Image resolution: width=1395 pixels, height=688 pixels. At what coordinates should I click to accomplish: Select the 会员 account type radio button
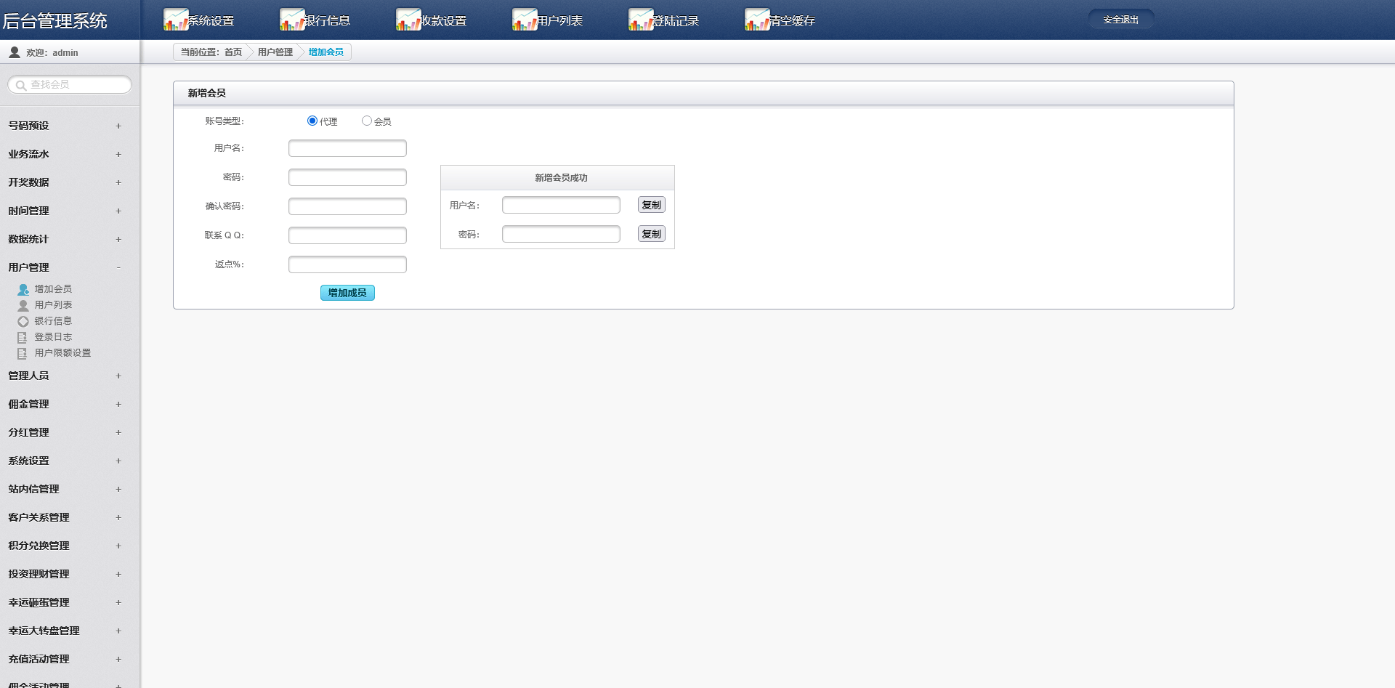pyautogui.click(x=367, y=121)
